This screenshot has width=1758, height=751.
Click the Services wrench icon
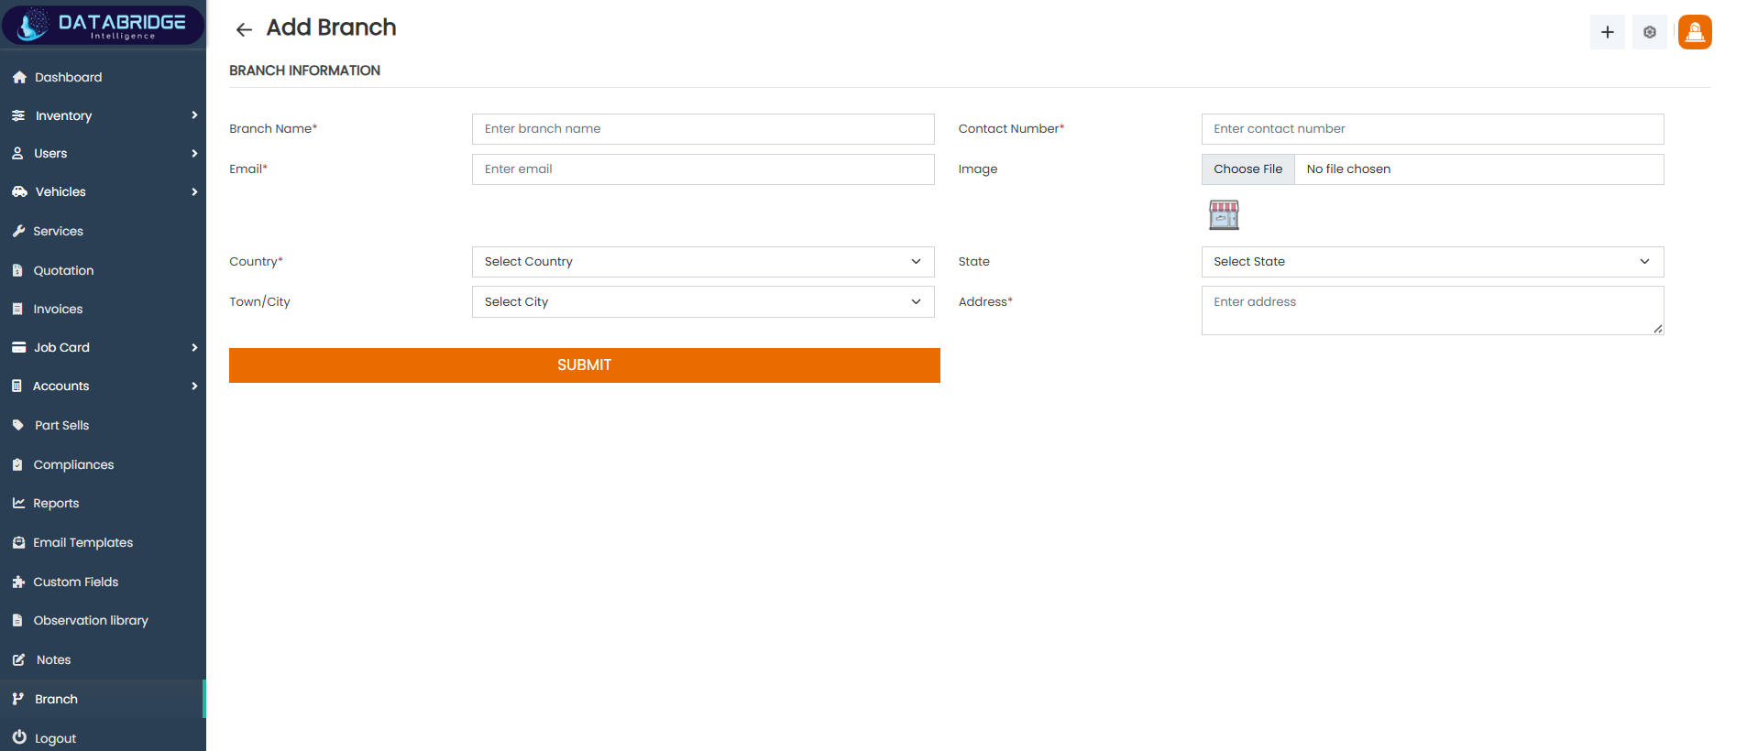[x=18, y=232]
